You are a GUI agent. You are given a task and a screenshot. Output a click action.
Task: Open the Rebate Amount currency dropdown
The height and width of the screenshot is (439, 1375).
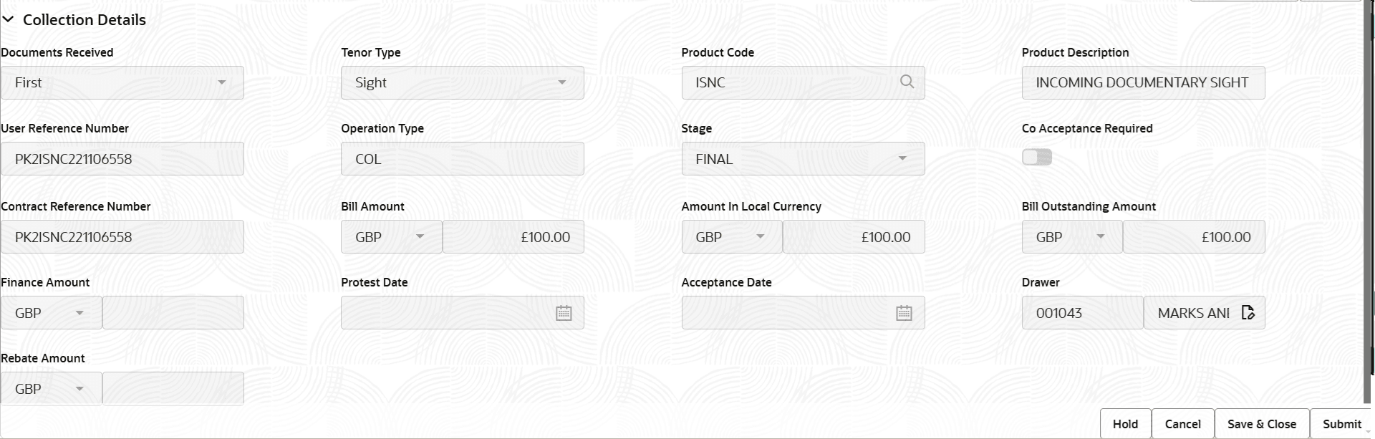(x=81, y=388)
